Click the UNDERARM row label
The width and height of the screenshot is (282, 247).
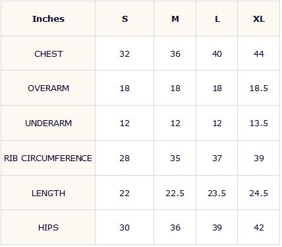point(49,123)
